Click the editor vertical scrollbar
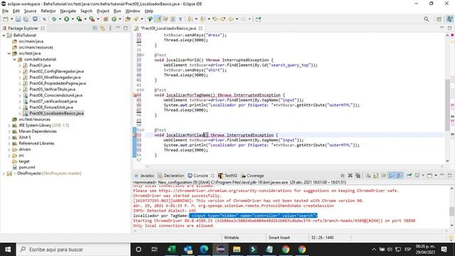The width and height of the screenshot is (455, 256). 447,105
